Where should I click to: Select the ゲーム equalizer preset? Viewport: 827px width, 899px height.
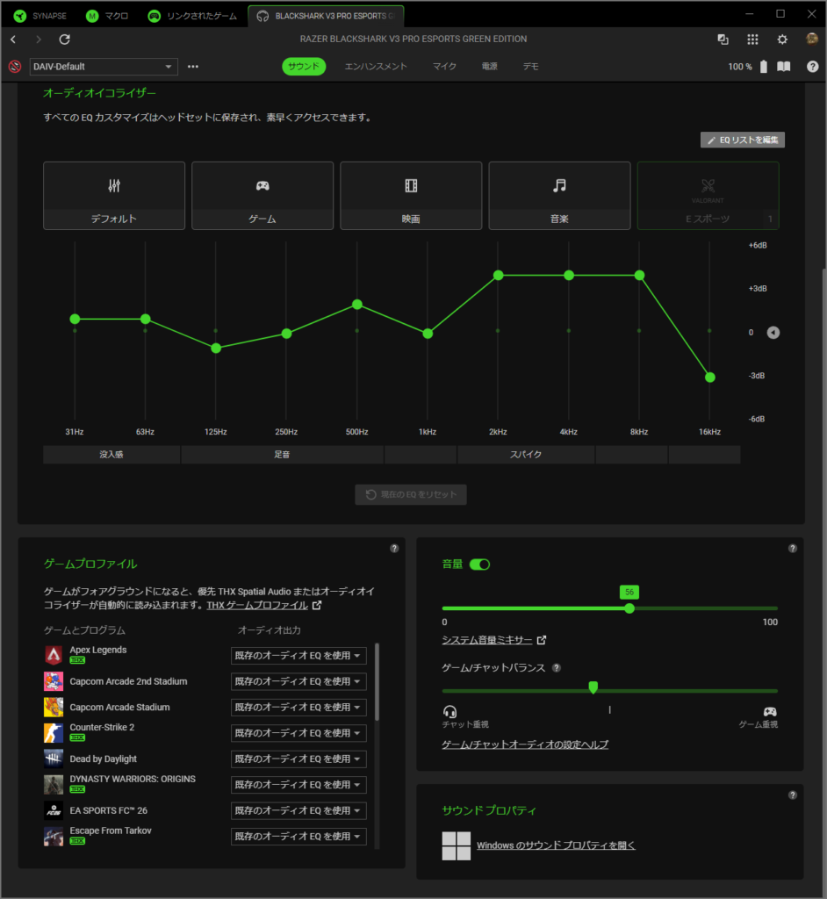[262, 195]
